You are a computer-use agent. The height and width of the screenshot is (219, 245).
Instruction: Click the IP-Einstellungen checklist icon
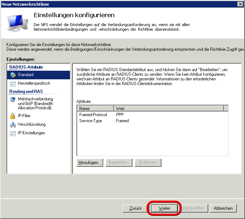pyautogui.click(x=13, y=133)
